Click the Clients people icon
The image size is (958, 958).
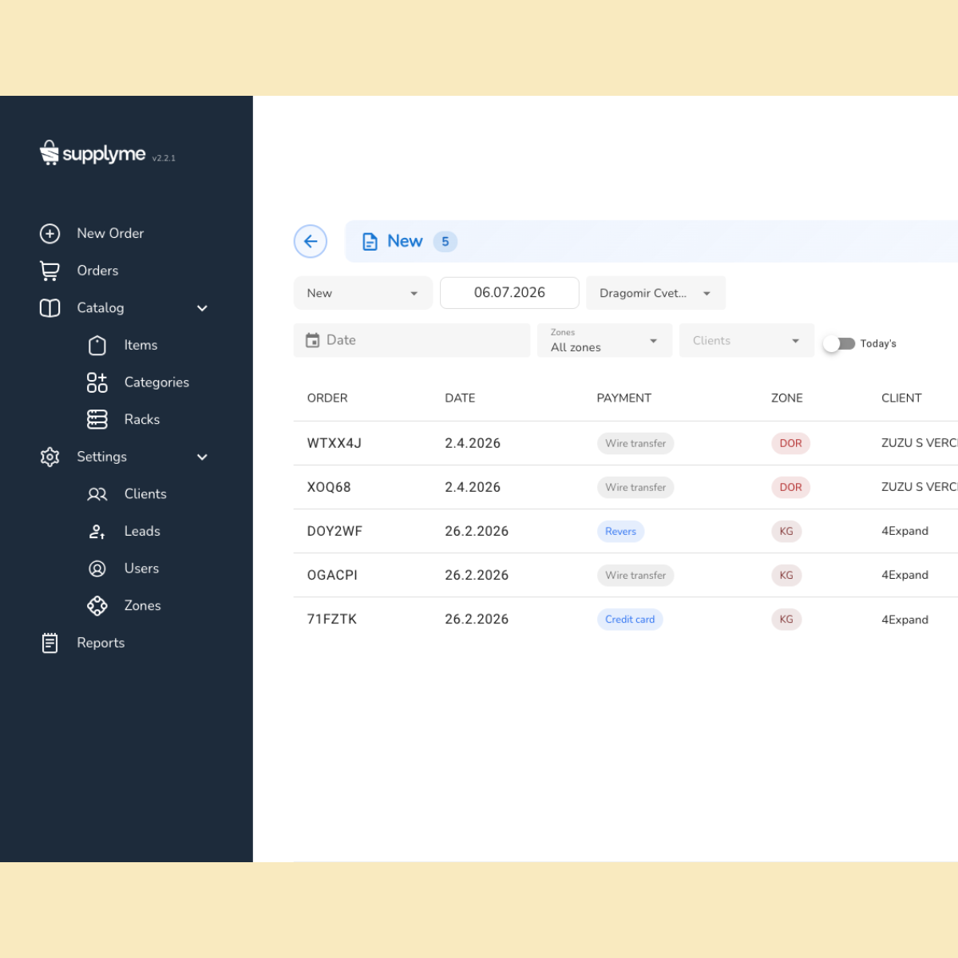[x=97, y=494]
